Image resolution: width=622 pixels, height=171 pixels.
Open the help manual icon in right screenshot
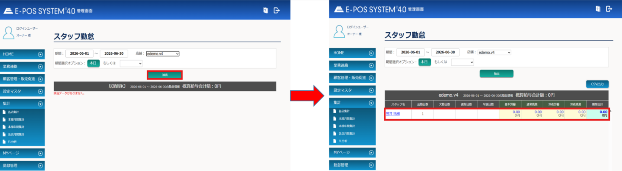pyautogui.click(x=598, y=9)
